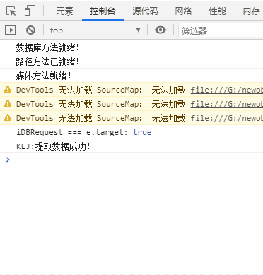Expand the top context dropdown

coord(95,30)
